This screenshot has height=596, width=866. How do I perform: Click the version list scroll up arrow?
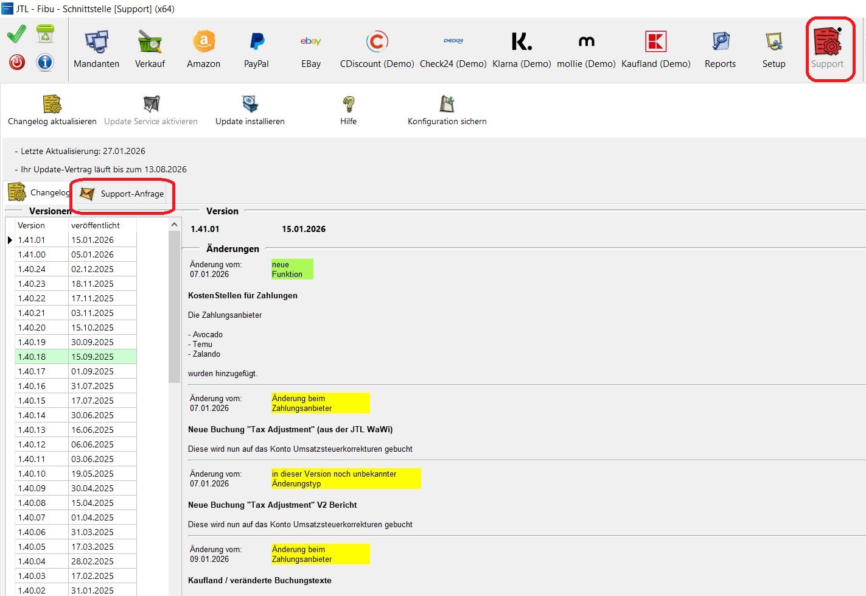174,225
